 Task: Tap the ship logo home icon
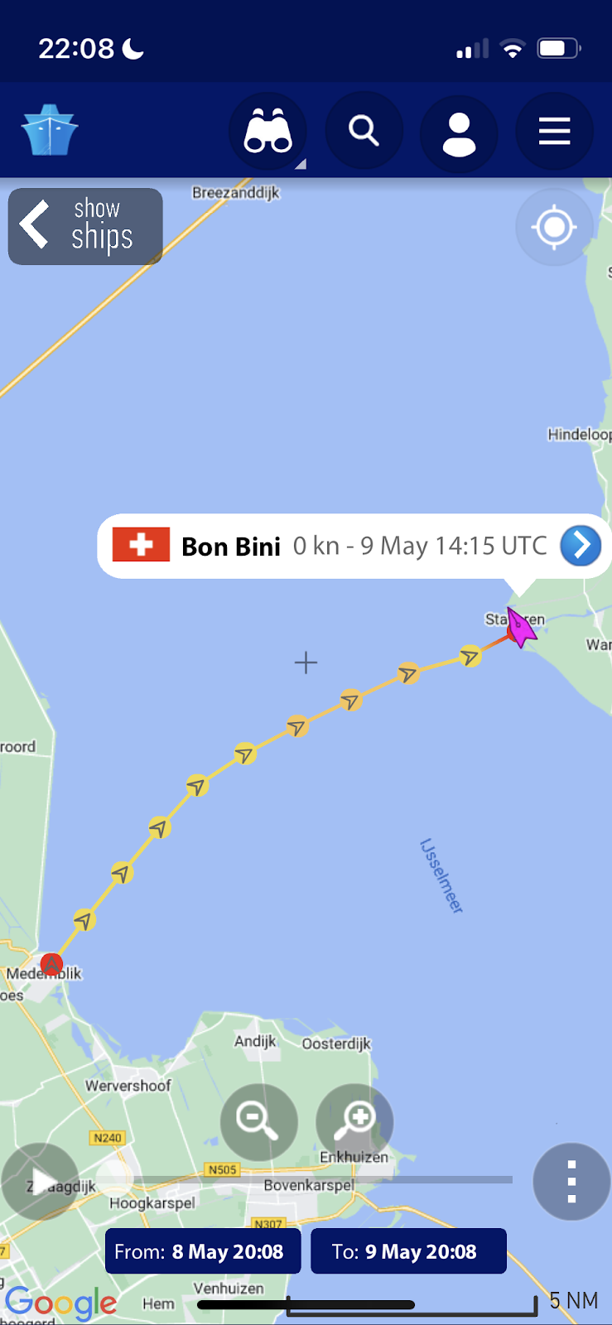[50, 131]
